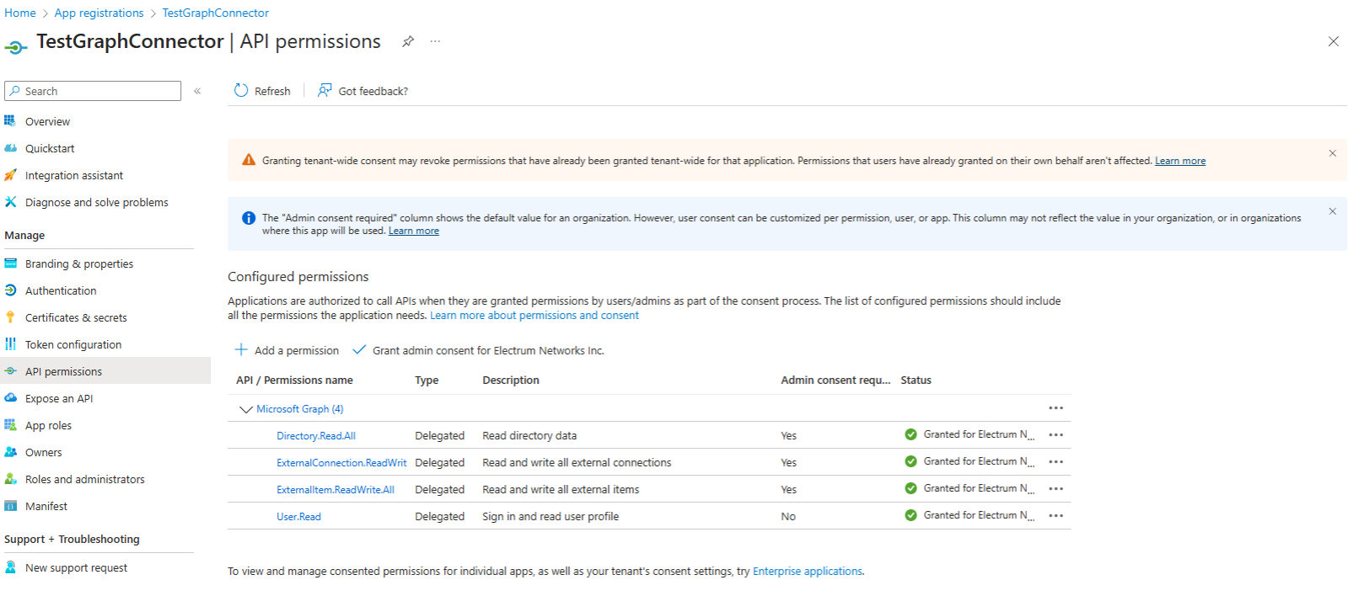Screen dimensions: 1348x596
Task: Sort by the API / Permissions name column
Action: (294, 380)
